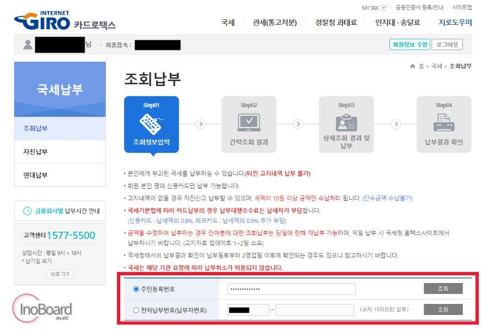This screenshot has width=481, height=331.
Task: Click the 주민등록번호 input field
Action: pos(291,289)
